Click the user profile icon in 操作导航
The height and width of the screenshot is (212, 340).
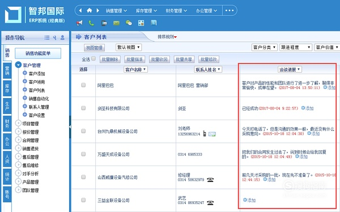click(x=62, y=37)
